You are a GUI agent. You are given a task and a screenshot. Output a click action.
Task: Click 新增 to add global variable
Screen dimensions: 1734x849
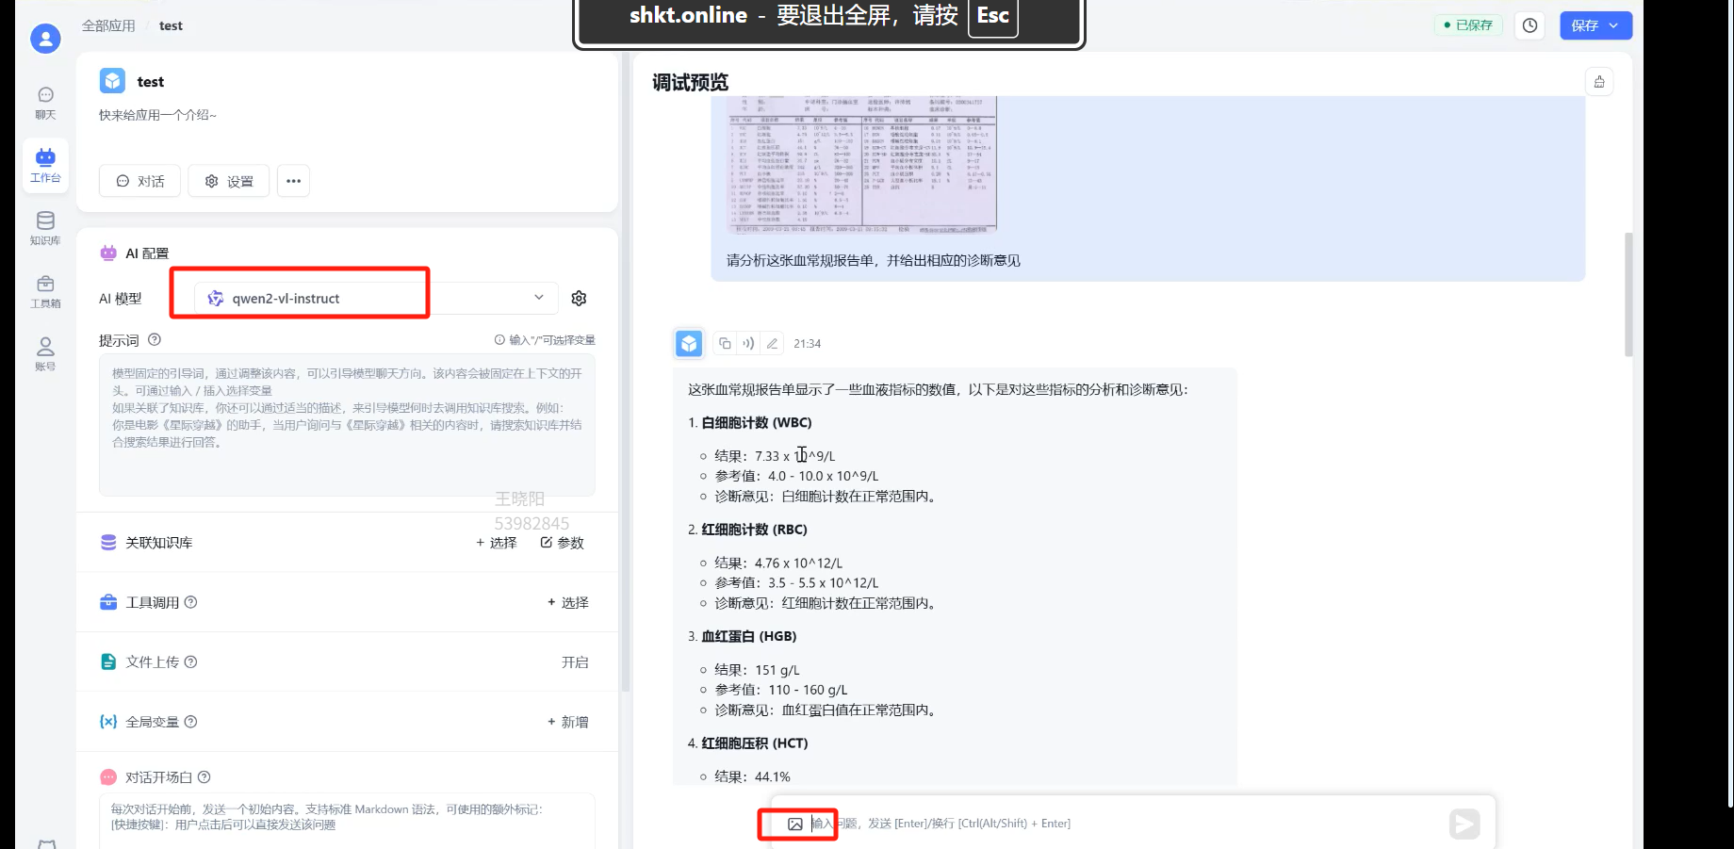(568, 722)
